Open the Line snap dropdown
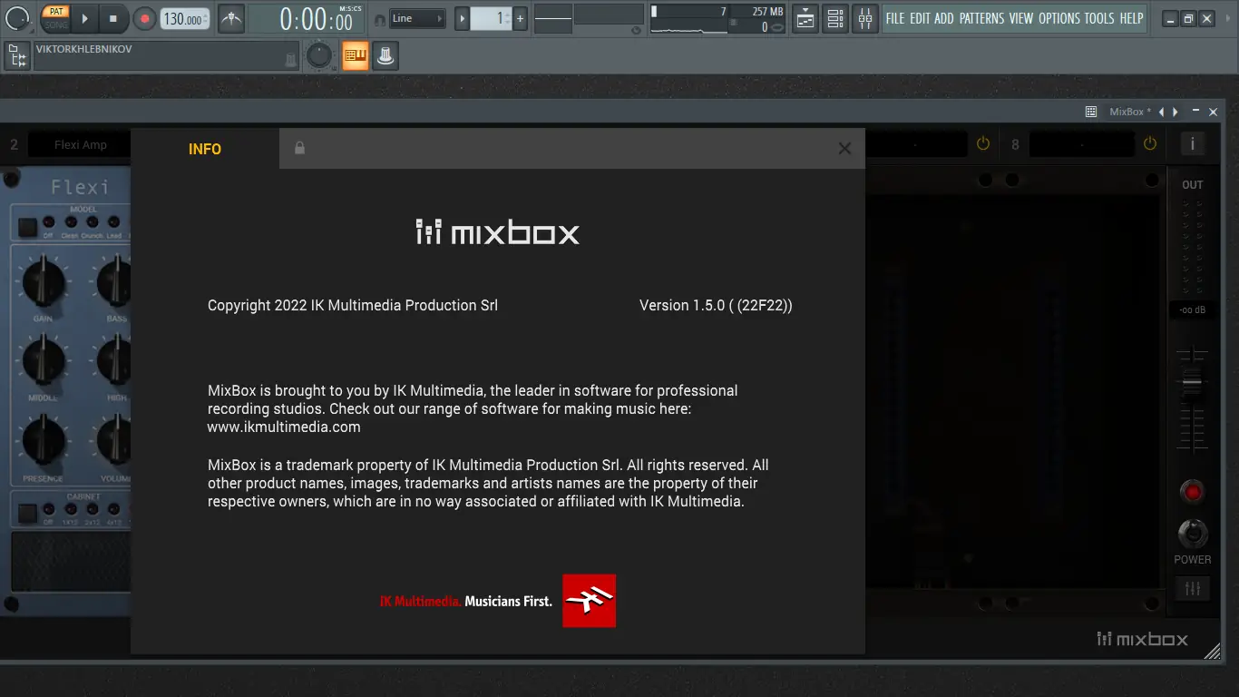Viewport: 1239px width, 697px height. [x=416, y=17]
